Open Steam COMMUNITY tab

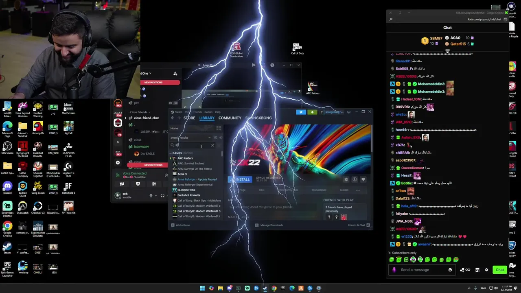230,118
